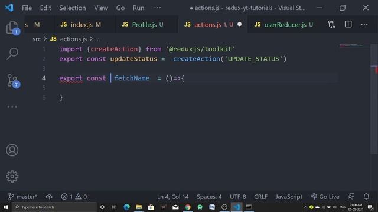Click ENG language indicator in tray
Viewport: 378px width, 212px height.
343,207
